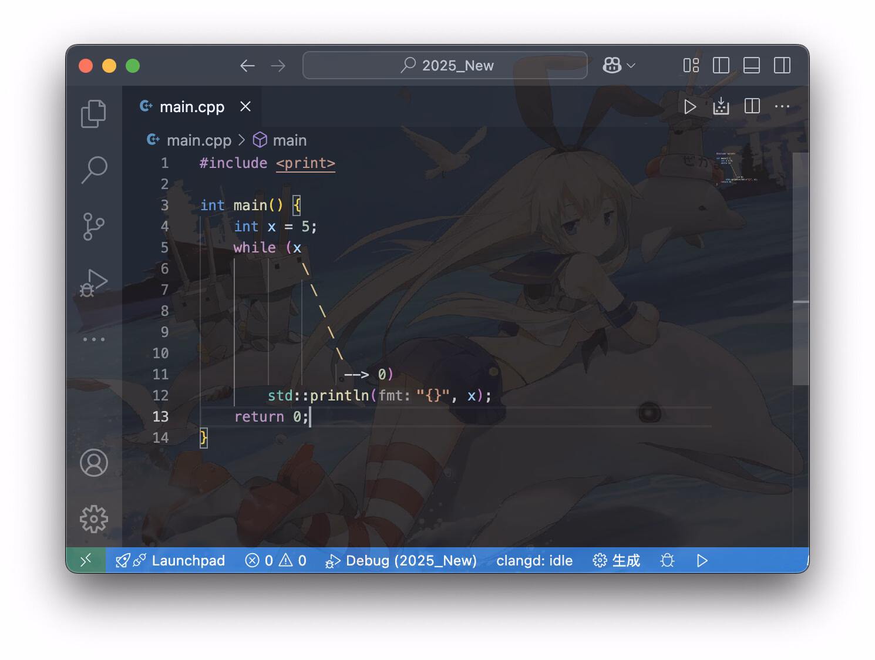Expand the Copilot dropdown chevron in title bar
The height and width of the screenshot is (660, 875).
pyautogui.click(x=631, y=66)
